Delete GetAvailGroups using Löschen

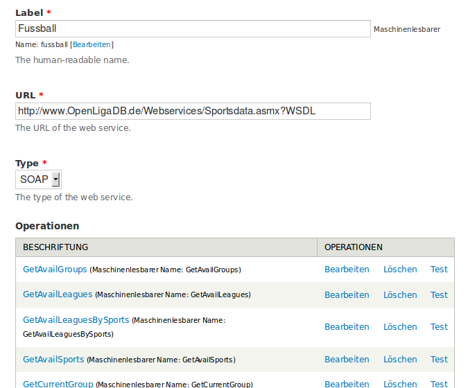click(x=400, y=269)
